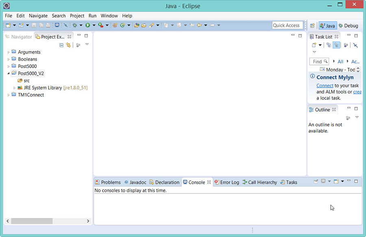Collapse the Post5000_V2 project
The height and width of the screenshot is (237, 366).
tap(9, 73)
